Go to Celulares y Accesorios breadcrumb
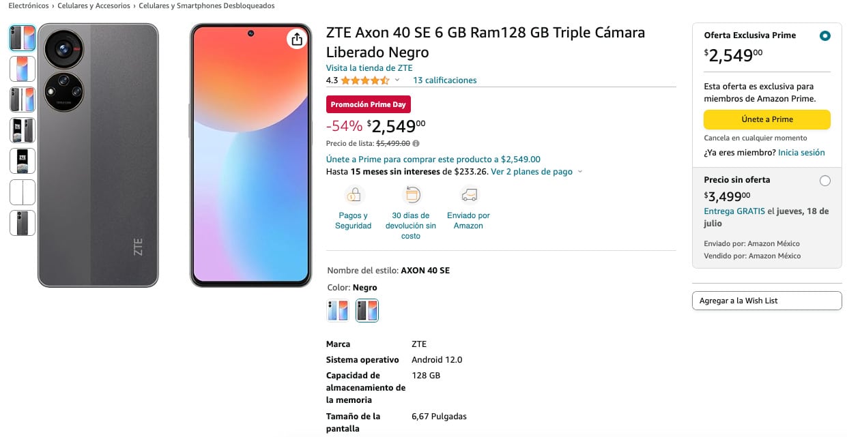 pyautogui.click(x=94, y=5)
